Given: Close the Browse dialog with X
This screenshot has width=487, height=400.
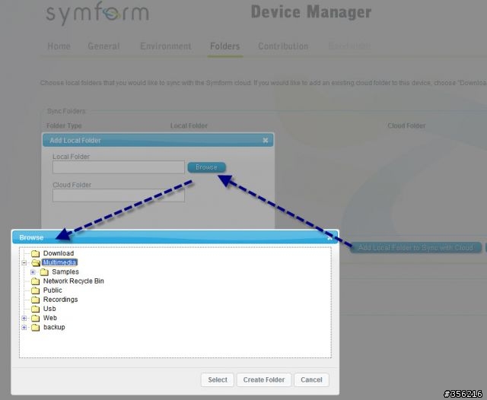Looking at the screenshot, I should (x=329, y=238).
